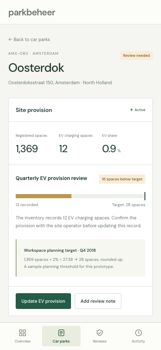The height and width of the screenshot is (350, 161).
Task: Open the Reviews shield icon
Action: pos(100,333)
